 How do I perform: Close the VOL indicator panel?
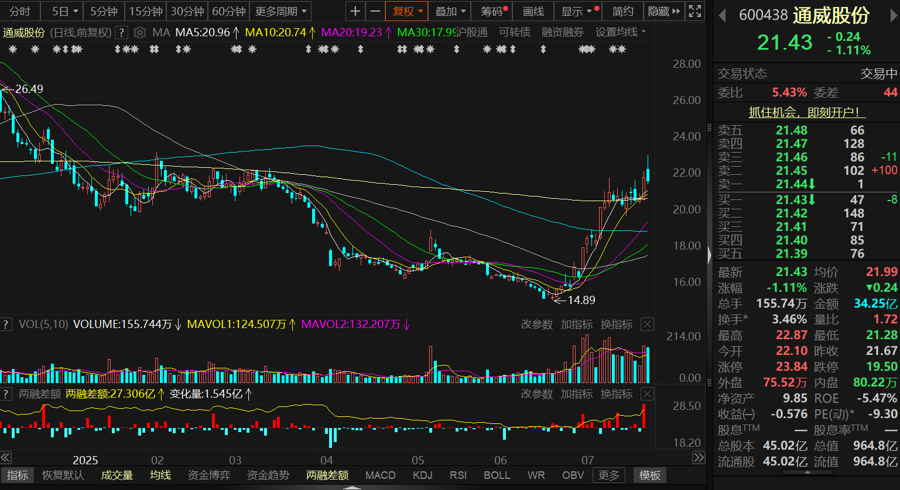click(x=647, y=324)
